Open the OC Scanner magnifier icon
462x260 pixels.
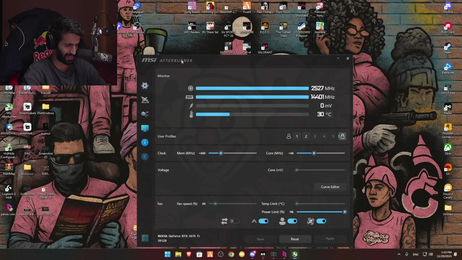coord(145,114)
